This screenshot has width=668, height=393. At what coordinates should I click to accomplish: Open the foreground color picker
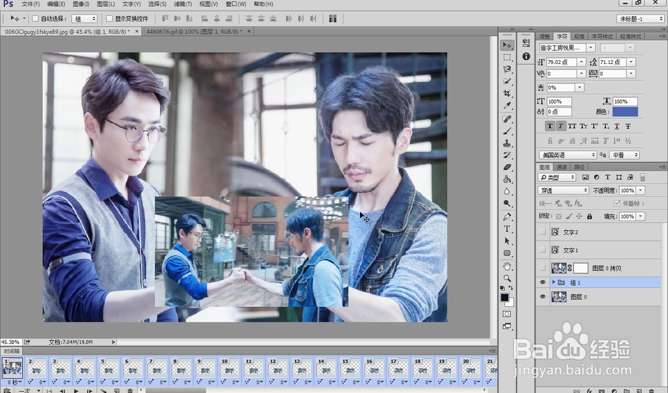pos(504,298)
